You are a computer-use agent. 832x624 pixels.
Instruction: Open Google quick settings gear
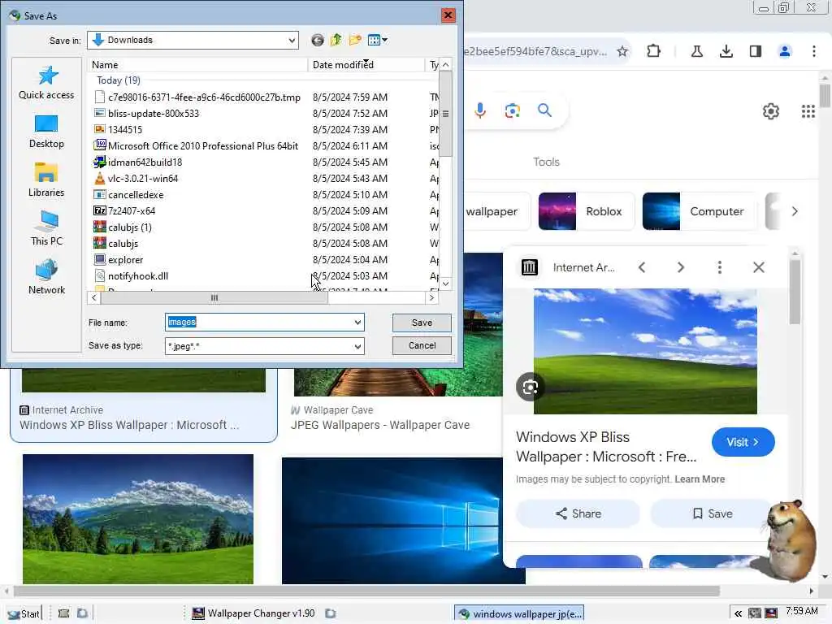coord(771,111)
